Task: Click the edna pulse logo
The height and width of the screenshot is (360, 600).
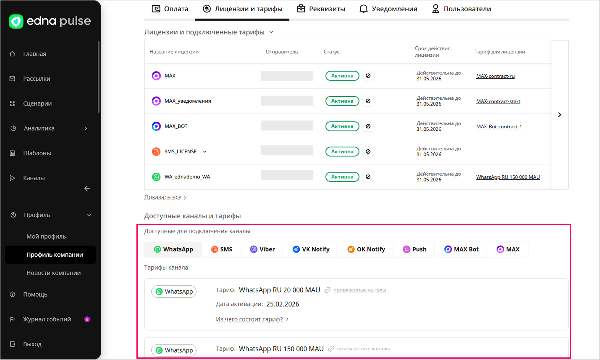Action: tap(50, 21)
